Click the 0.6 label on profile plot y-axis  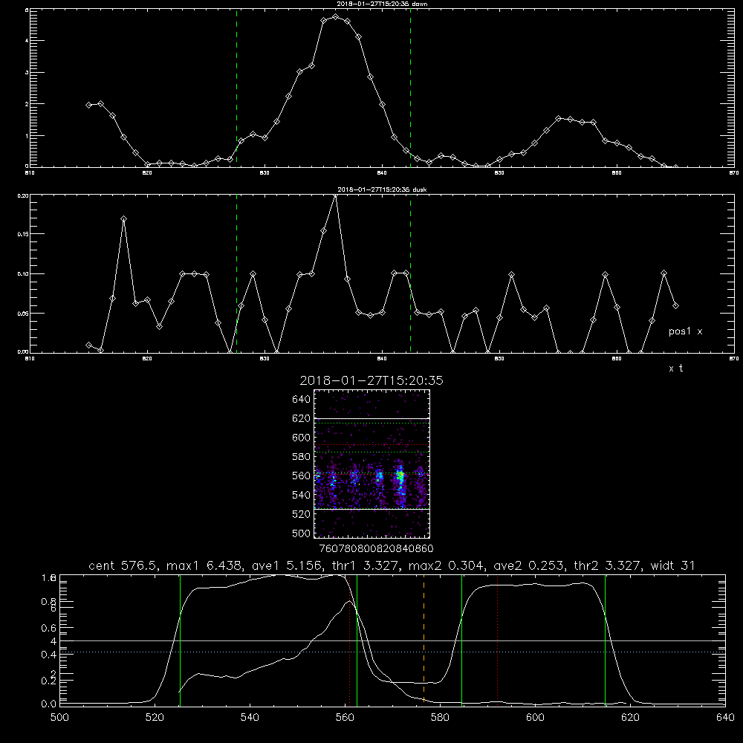pyautogui.click(x=49, y=628)
